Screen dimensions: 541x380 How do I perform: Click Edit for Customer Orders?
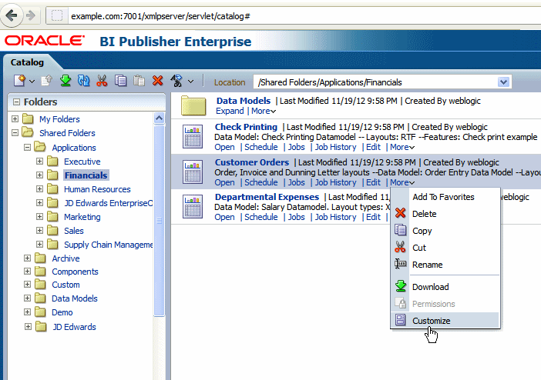pos(373,182)
